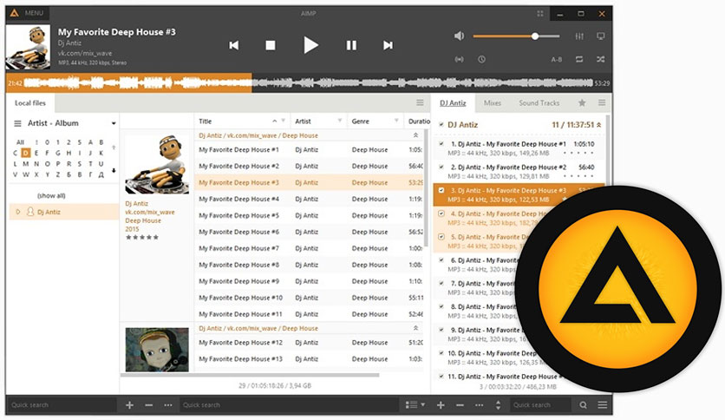The width and height of the screenshot is (725, 420).
Task: Filter artists by letter M
Action: 25,164
